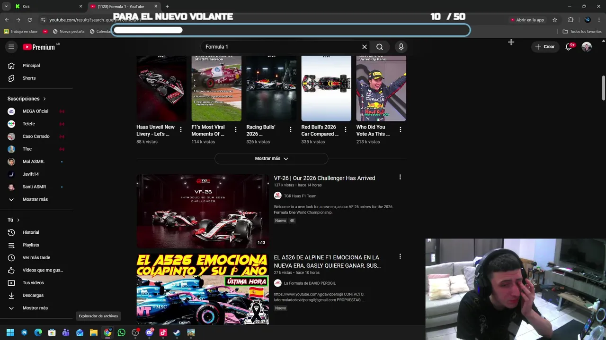Expand Shorts shelf with Mostrar más
Image resolution: width=606 pixels, height=340 pixels.
(271, 159)
